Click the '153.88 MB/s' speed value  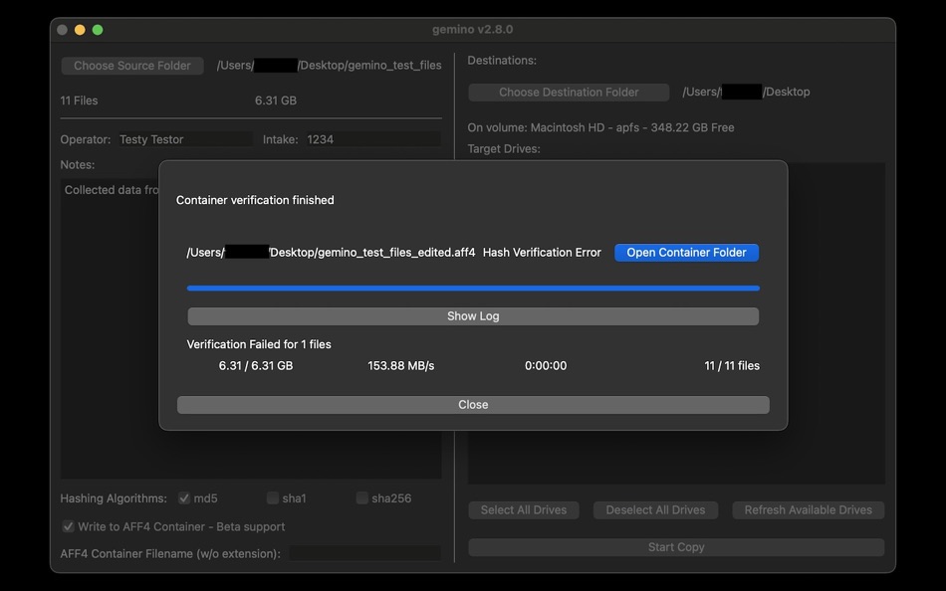pos(400,365)
